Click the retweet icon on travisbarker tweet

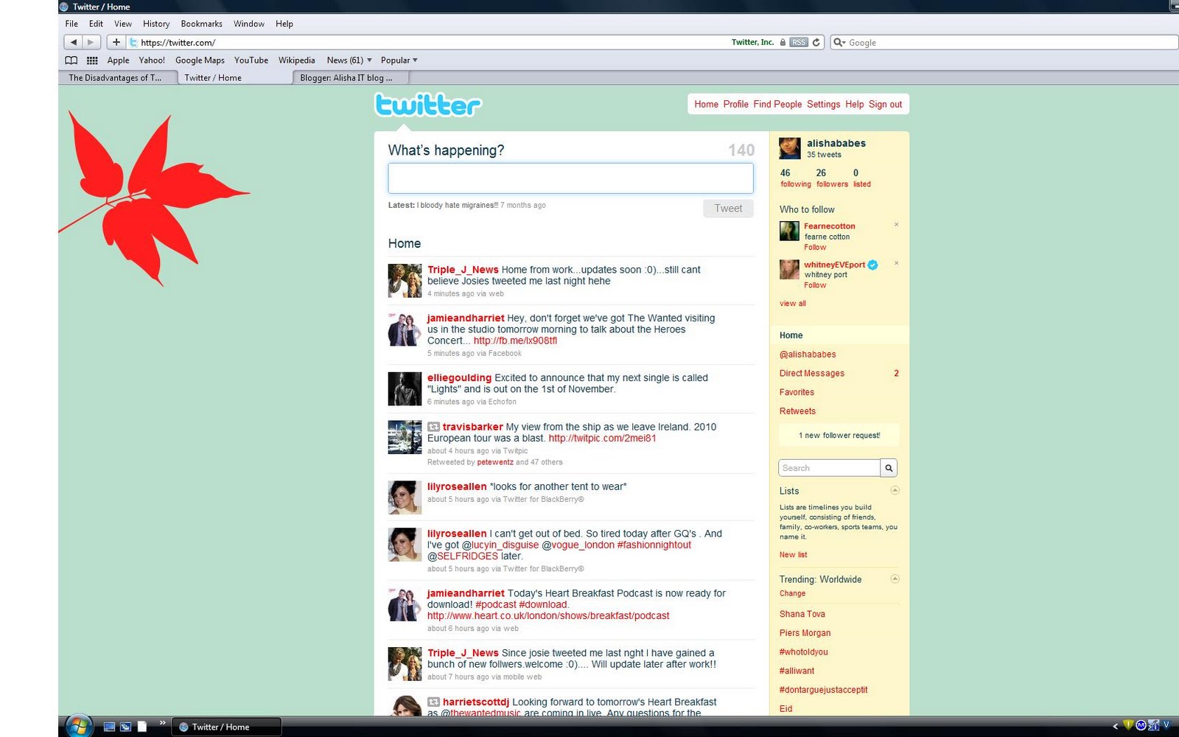click(x=433, y=427)
